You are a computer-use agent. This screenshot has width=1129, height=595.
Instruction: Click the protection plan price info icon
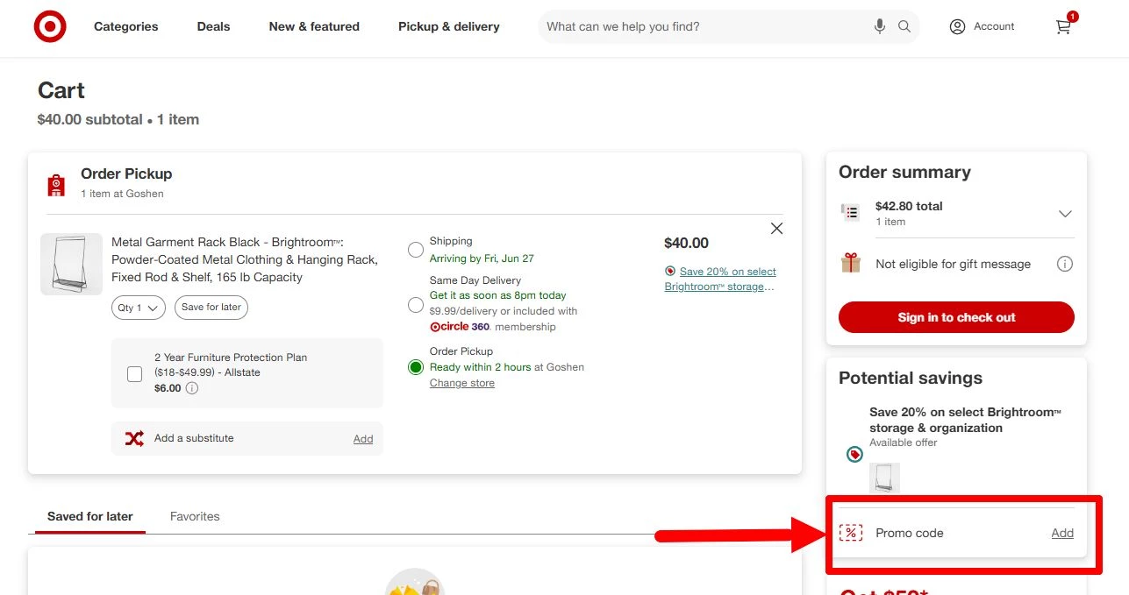point(191,388)
